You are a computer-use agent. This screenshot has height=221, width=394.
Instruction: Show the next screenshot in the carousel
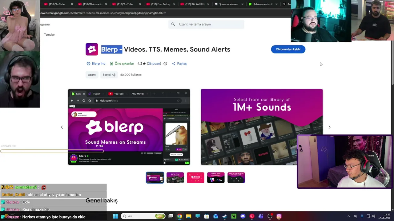point(329,127)
